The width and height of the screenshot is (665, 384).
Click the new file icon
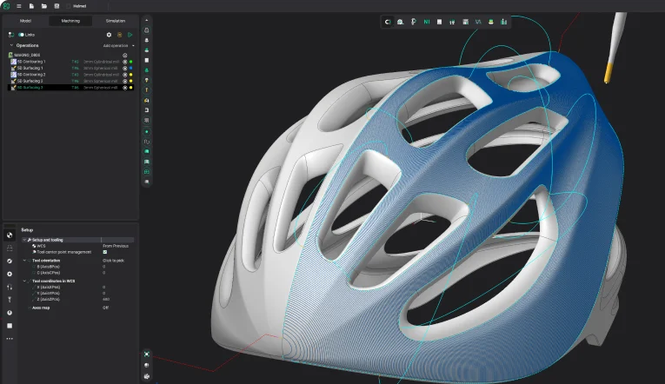(31, 6)
